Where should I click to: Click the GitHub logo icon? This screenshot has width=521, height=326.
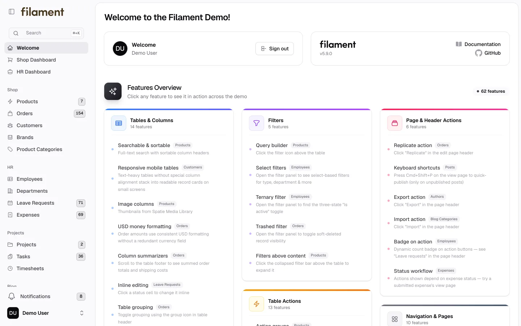479,53
